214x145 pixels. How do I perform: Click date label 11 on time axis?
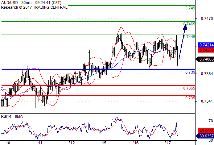[40, 143]
